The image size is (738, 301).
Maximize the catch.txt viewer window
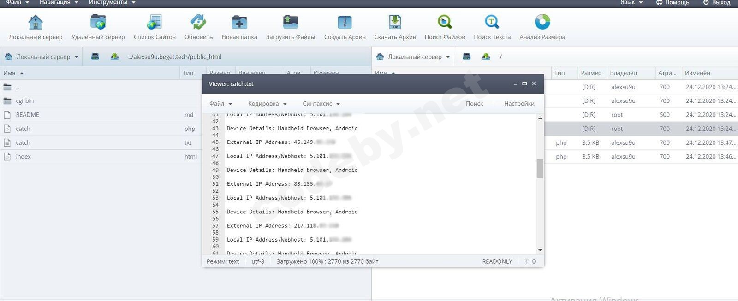coord(524,83)
